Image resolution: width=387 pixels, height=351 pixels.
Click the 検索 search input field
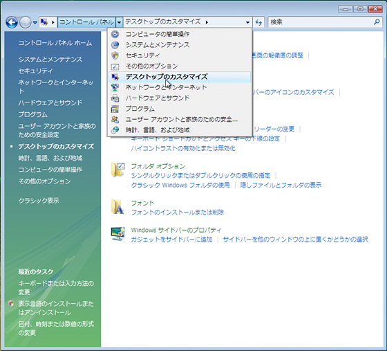tap(321, 22)
